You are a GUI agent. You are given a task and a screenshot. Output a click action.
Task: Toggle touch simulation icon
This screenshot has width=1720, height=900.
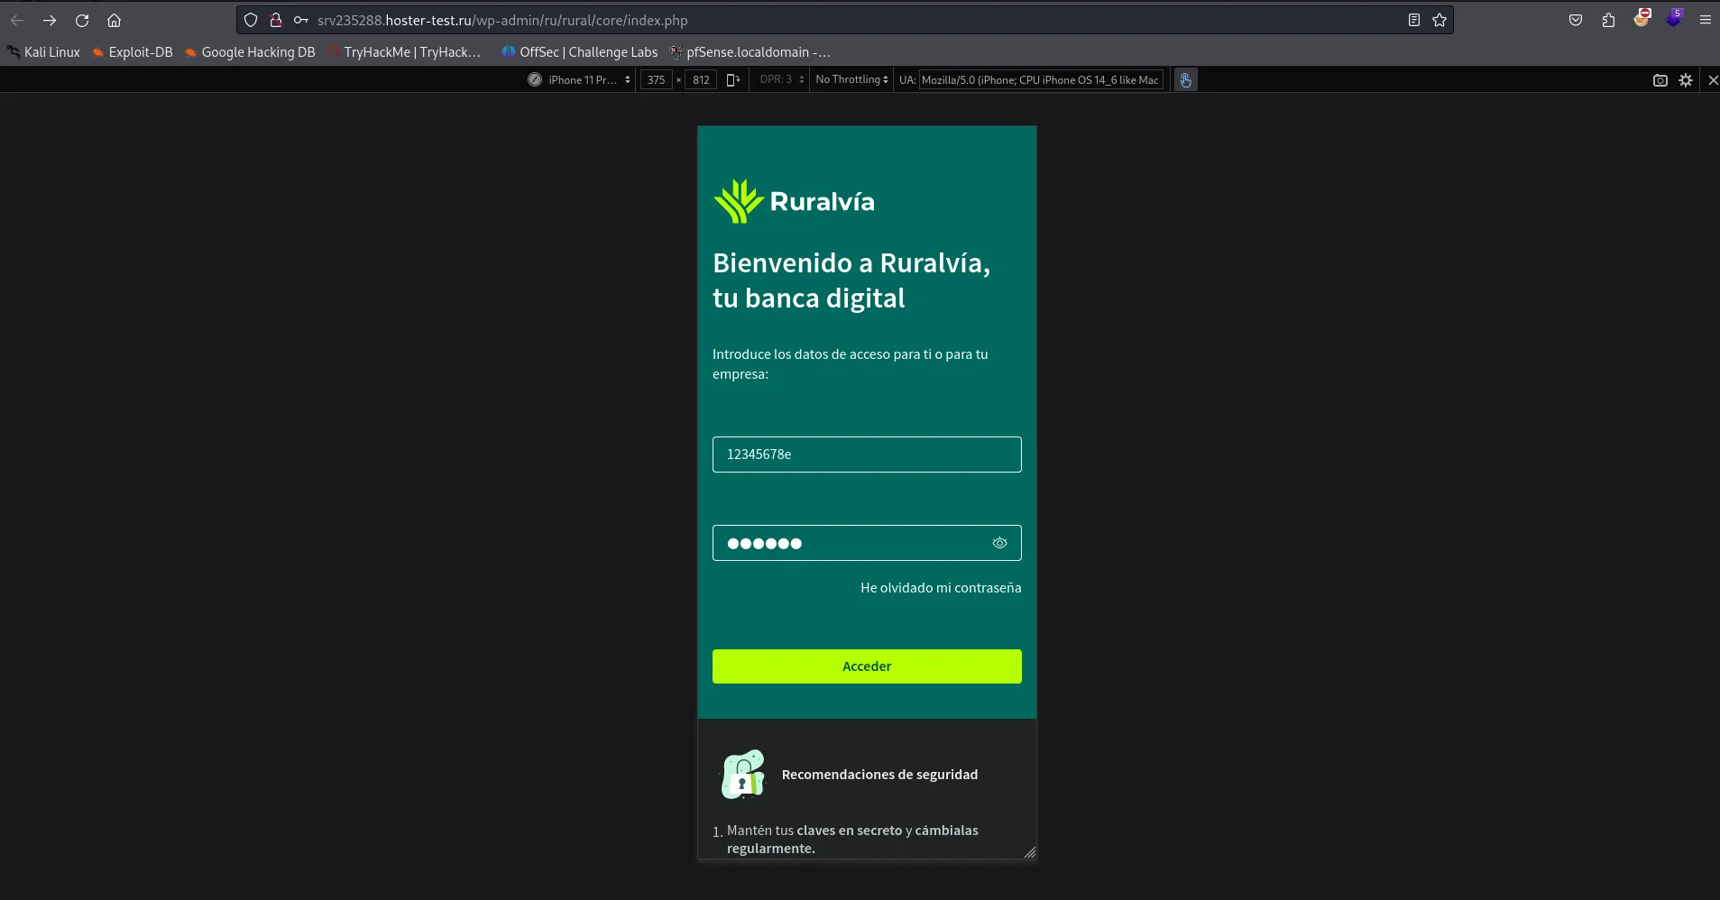[x=1186, y=80]
